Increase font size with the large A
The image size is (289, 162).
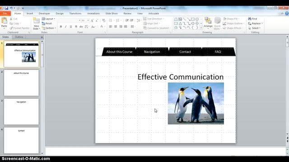(x=92, y=20)
